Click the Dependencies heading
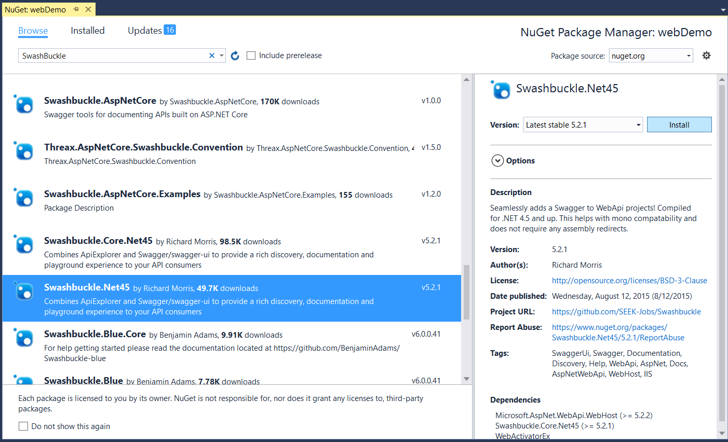The image size is (728, 442). 515,400
